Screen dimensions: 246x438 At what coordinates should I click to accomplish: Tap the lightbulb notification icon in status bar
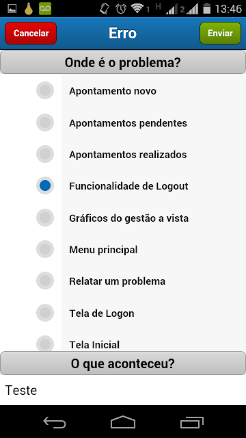(29, 8)
